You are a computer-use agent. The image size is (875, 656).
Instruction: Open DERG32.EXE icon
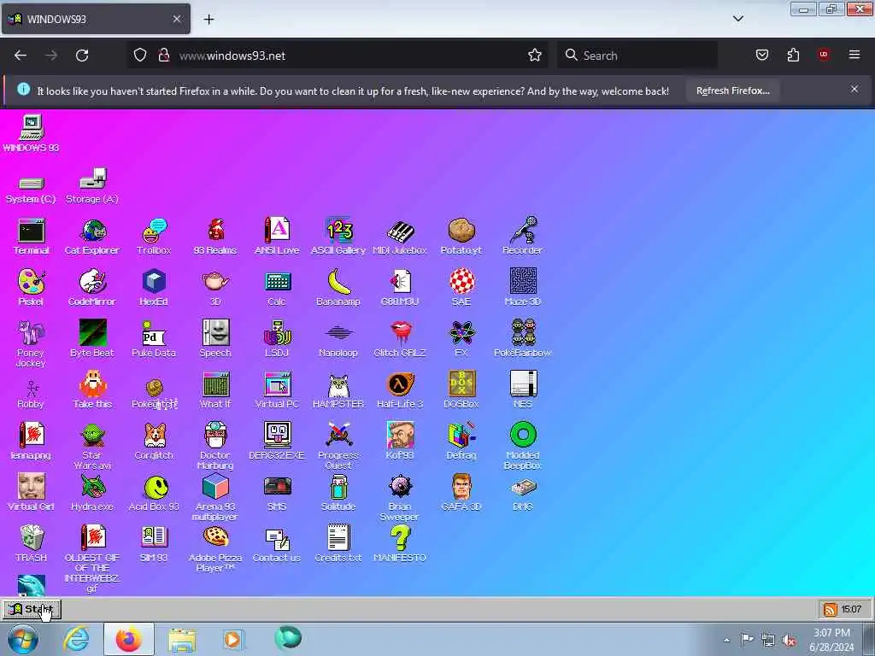click(x=277, y=441)
